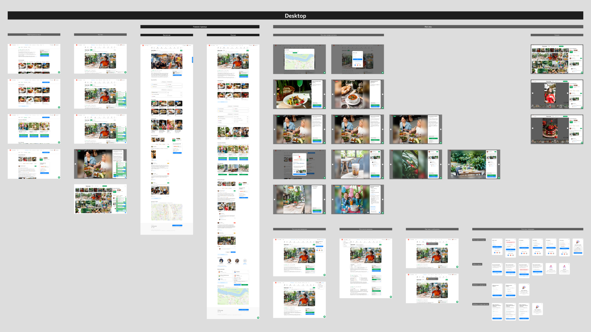This screenshot has height=332, width=591.
Task: Click the left arrow in the red dress gallery frame
Action: coord(533,93)
